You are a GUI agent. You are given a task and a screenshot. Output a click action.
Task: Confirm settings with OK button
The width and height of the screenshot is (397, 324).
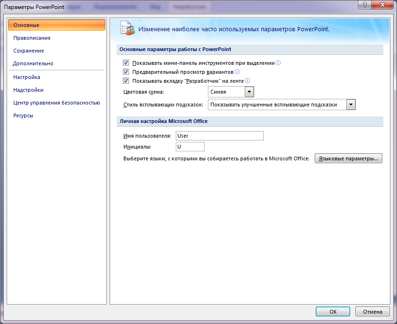click(x=333, y=312)
